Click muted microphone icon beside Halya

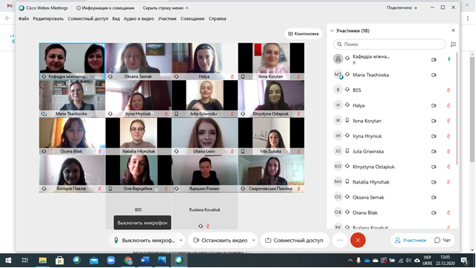pos(449,106)
